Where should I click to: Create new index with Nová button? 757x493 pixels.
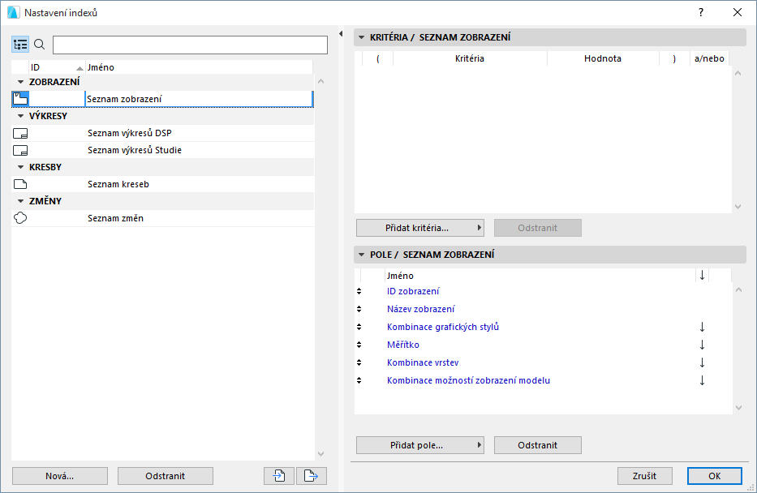pos(59,475)
